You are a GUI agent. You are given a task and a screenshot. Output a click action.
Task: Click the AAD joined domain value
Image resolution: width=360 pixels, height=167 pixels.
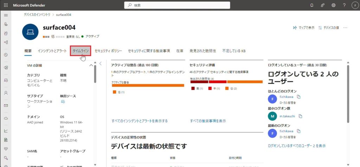(x=35, y=122)
